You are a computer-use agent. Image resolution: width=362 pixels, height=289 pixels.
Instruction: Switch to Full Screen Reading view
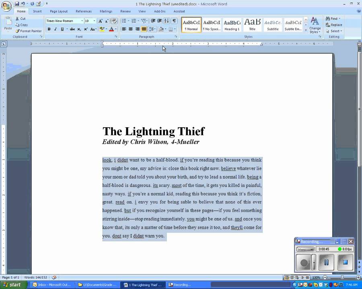(x=292, y=277)
